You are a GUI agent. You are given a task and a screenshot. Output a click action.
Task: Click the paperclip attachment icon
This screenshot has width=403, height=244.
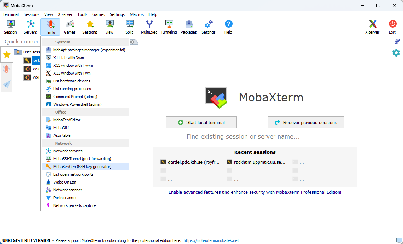[397, 41]
